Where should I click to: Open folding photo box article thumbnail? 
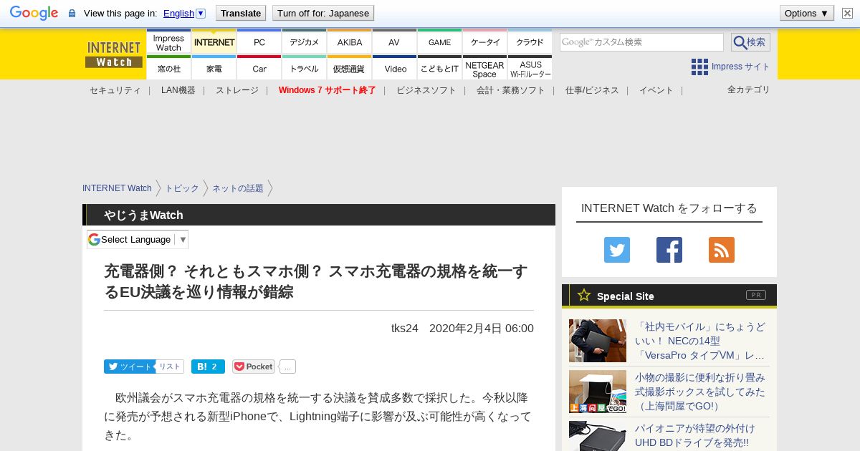(x=598, y=392)
